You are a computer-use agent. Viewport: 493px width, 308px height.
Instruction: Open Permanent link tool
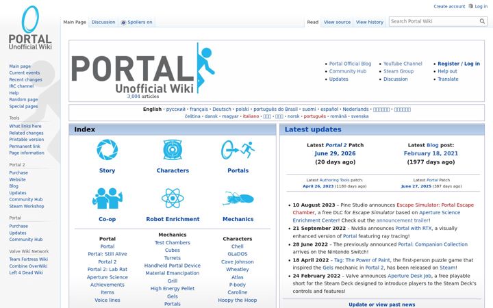[x=25, y=146]
